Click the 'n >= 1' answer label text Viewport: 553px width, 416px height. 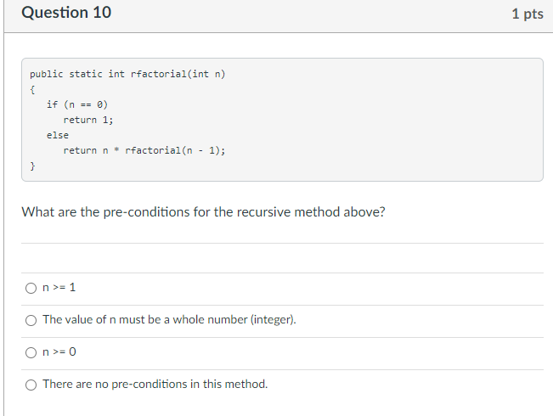[59, 288]
